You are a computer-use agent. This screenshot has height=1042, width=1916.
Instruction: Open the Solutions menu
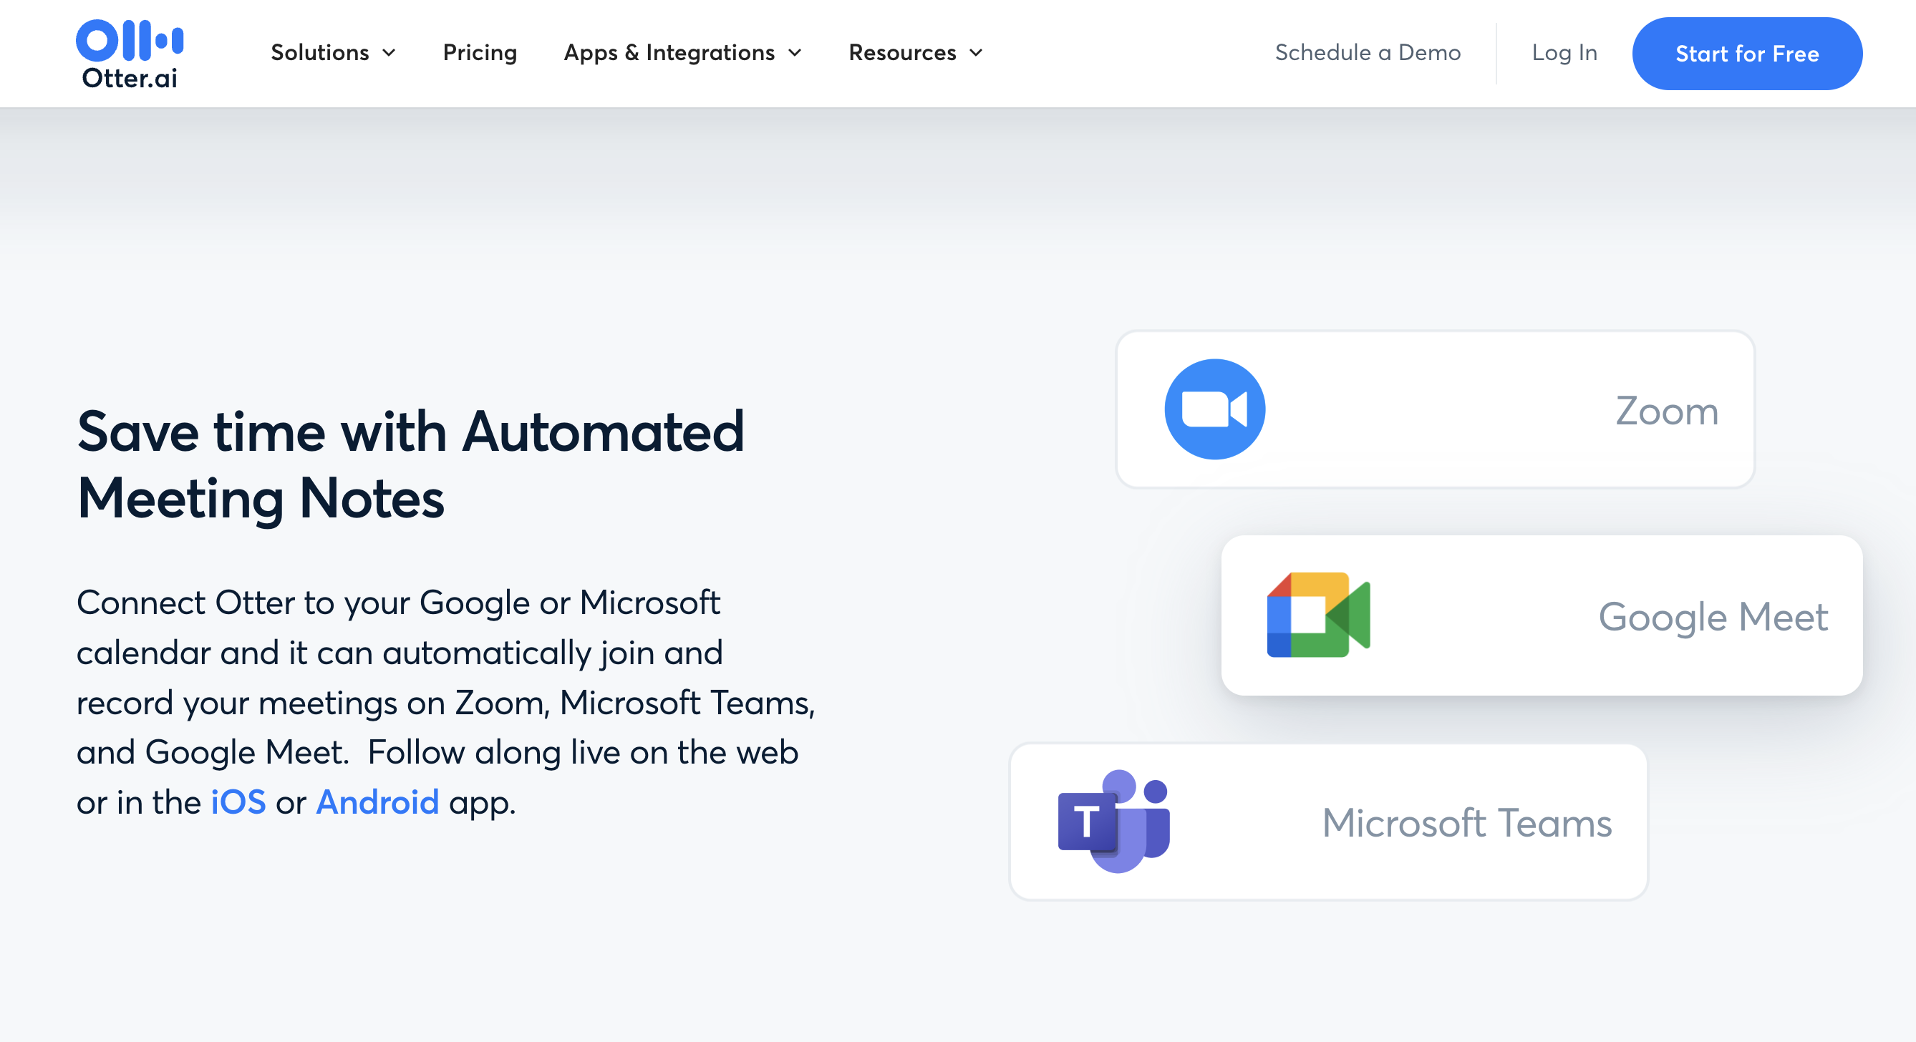[320, 53]
